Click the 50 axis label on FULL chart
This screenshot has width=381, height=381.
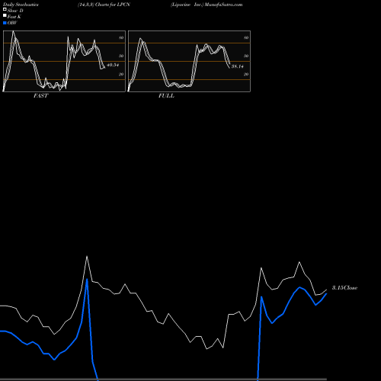246,56
